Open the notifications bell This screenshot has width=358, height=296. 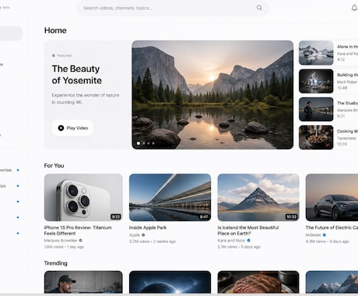[x=354, y=8]
